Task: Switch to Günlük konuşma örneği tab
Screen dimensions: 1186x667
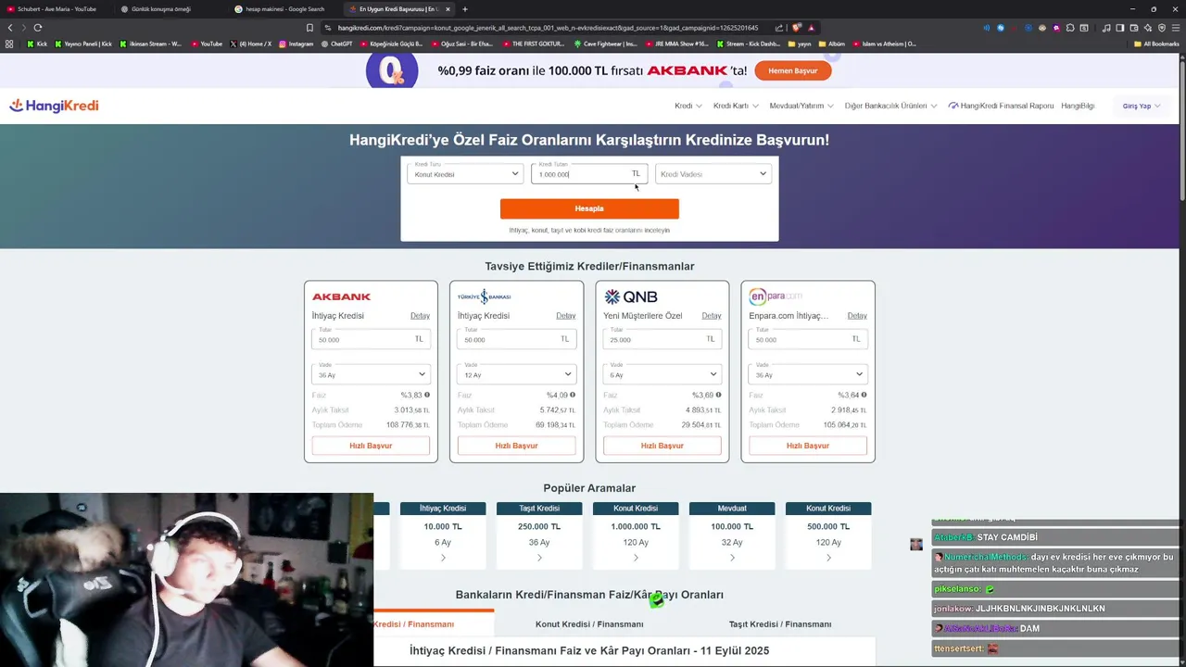Action: 170,9
